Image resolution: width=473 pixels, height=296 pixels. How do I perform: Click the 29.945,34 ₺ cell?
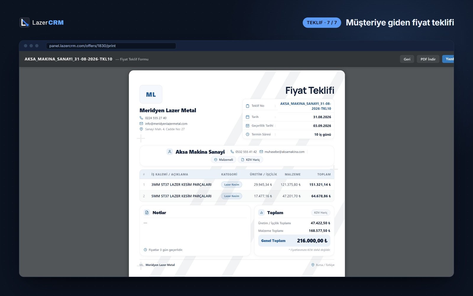[x=263, y=184]
